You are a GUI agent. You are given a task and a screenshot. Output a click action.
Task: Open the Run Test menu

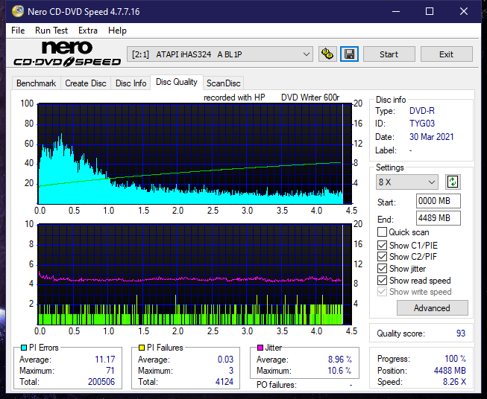point(51,31)
